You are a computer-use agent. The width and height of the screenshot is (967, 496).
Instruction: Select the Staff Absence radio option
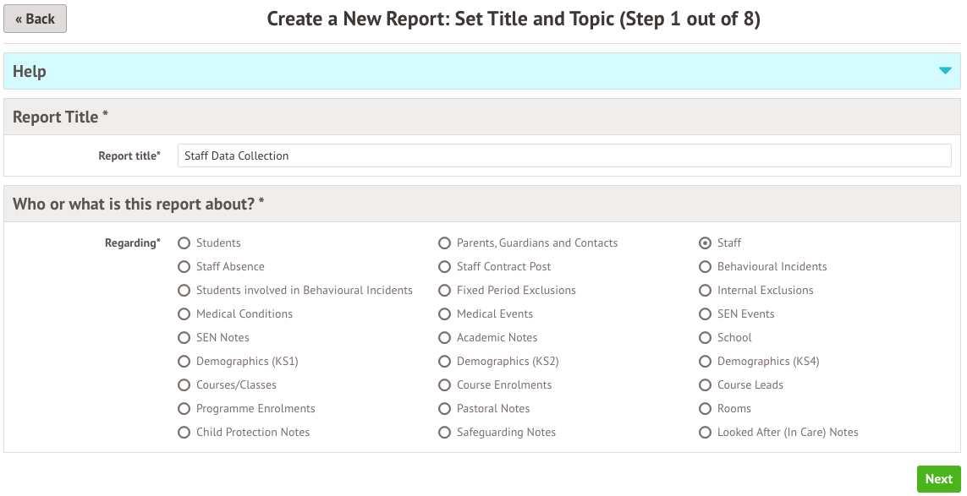point(184,267)
